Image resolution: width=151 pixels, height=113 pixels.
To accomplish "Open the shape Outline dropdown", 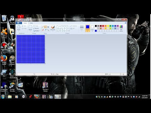I will [x=74, y=26].
